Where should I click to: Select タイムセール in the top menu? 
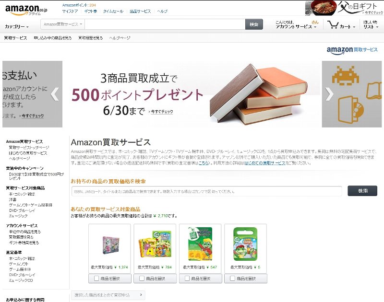pyautogui.click(x=113, y=11)
